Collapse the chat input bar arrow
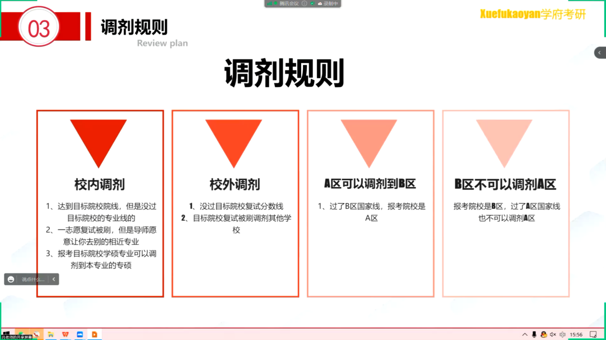The image size is (606, 340). click(54, 279)
